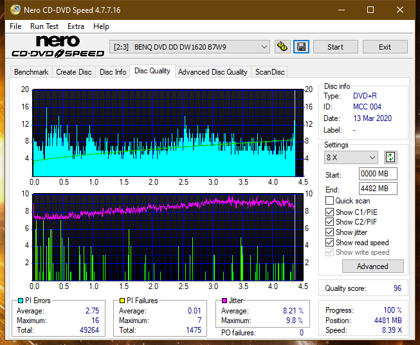
Task: Open the Run Test menu
Action: pyautogui.click(x=44, y=26)
